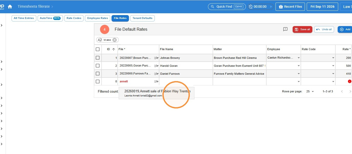The image size is (352, 154).
Task: Start the timer with the play arrow
Action: coord(271,7)
